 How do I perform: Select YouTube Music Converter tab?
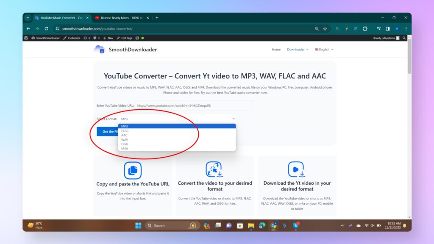pos(61,18)
